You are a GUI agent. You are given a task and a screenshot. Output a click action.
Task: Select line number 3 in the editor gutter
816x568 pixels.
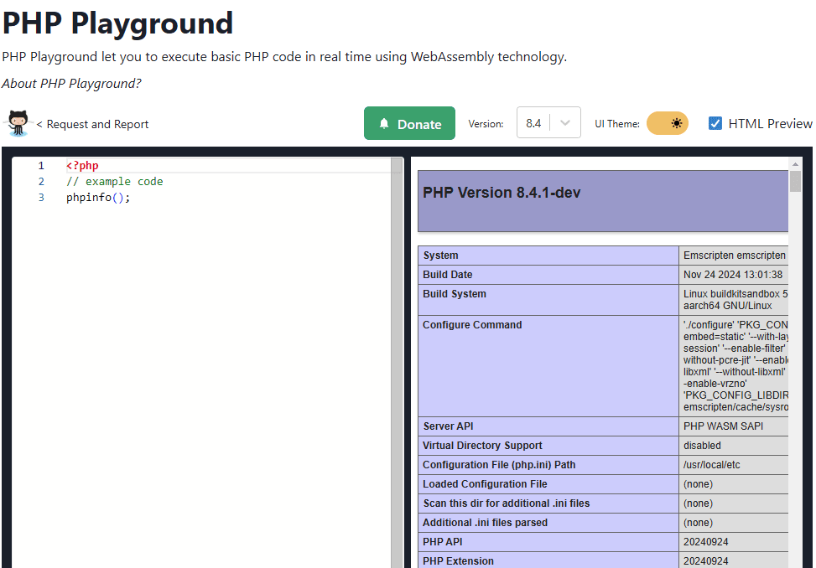41,197
